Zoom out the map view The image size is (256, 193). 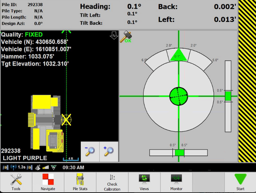(90, 151)
